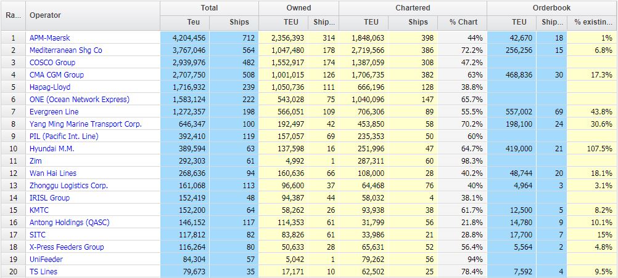Viewport: 618px width, 278px height.
Task: Open the Hyundai M.M. operator link
Action: click(52, 149)
